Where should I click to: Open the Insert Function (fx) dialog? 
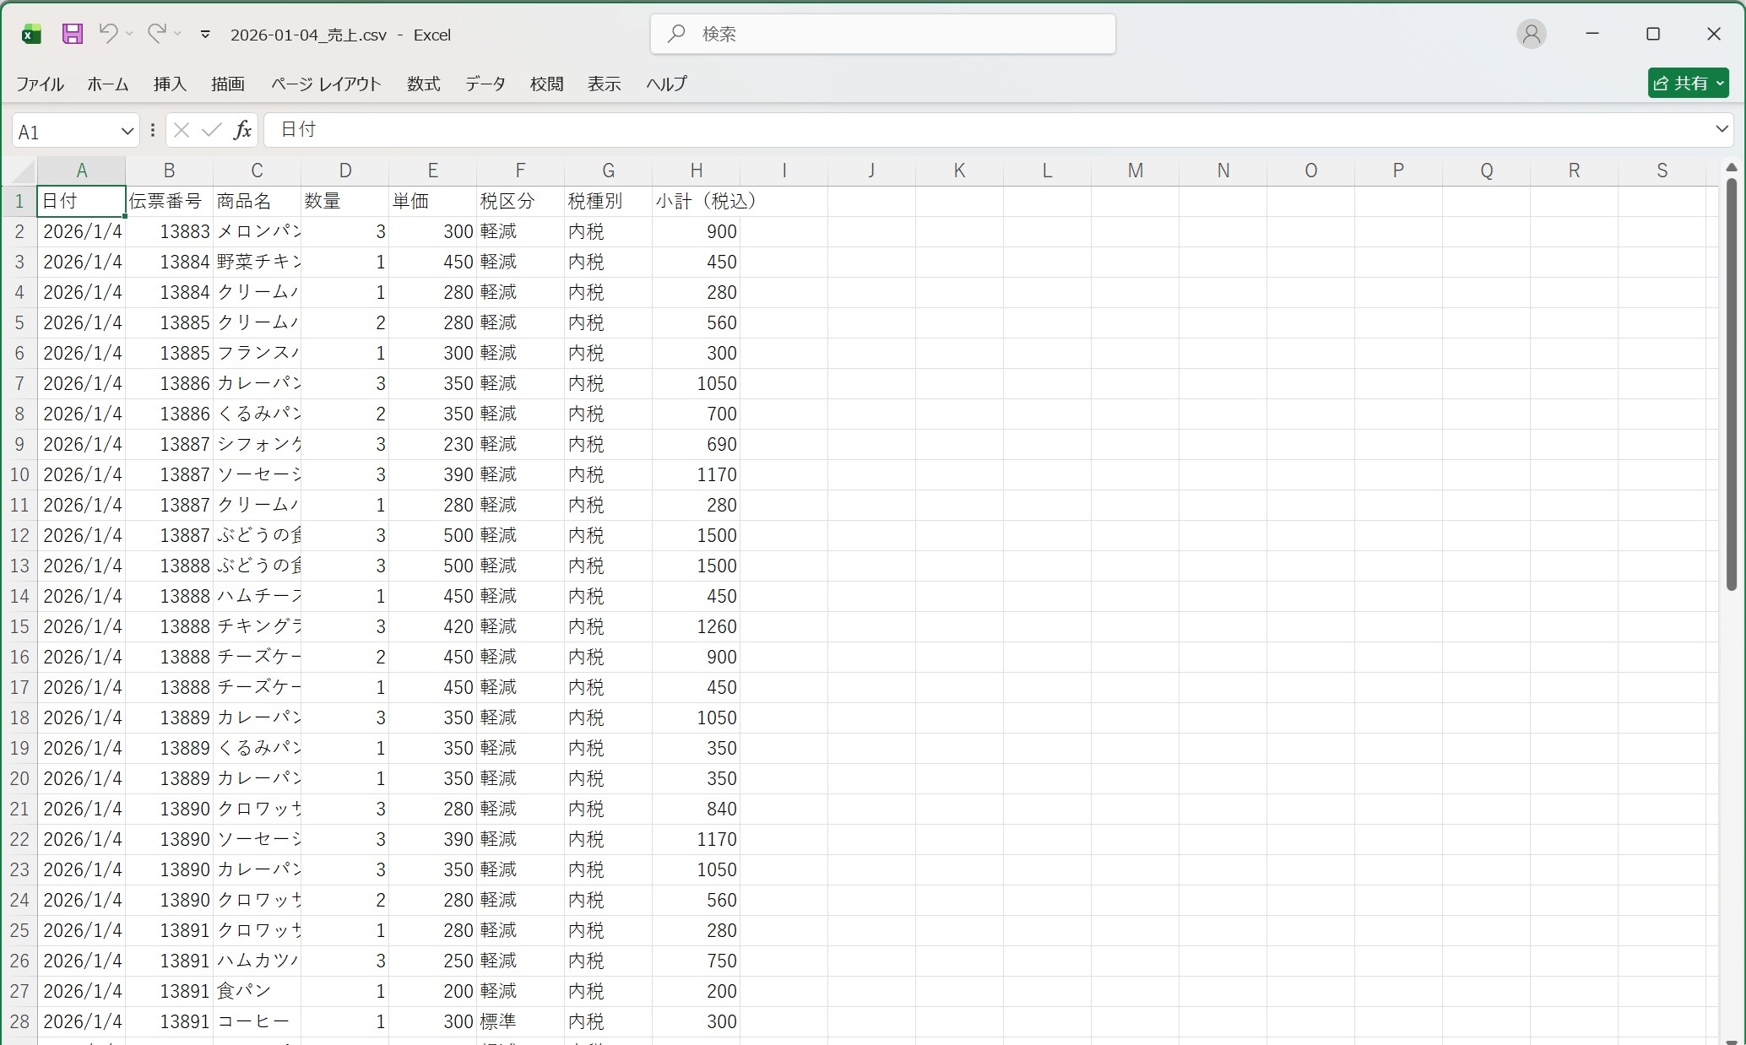coord(243,129)
